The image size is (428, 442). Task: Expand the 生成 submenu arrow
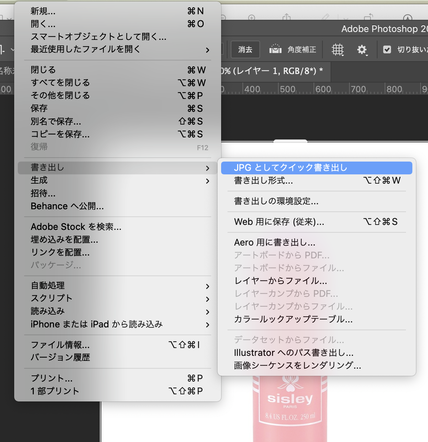click(x=208, y=181)
